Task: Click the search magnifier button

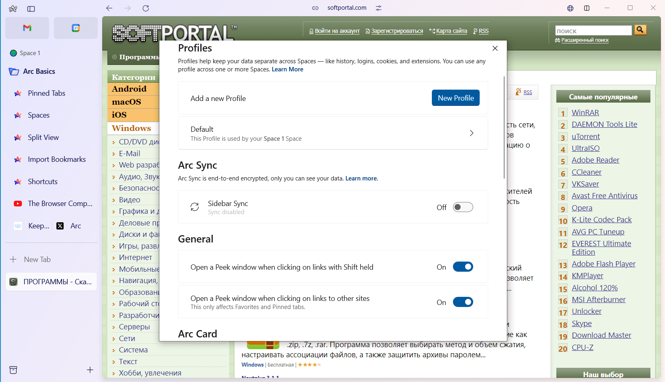Action: click(640, 30)
